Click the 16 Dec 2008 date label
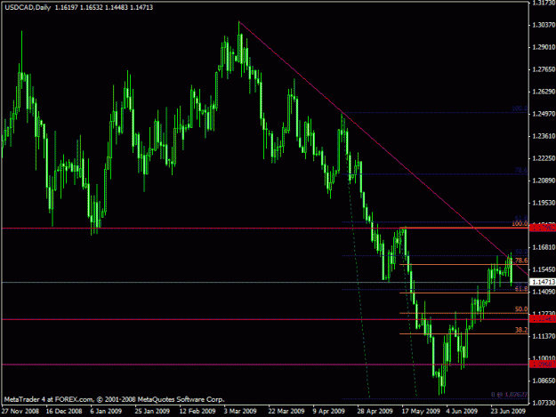This screenshot has height=417, width=556. pos(64,412)
